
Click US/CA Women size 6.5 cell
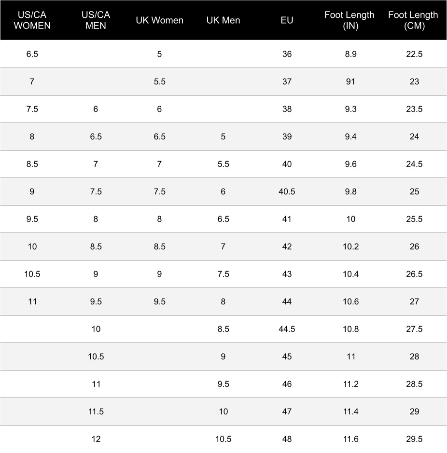coord(32,54)
